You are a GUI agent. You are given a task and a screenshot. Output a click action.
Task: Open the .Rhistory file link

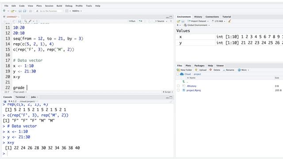click(191, 86)
